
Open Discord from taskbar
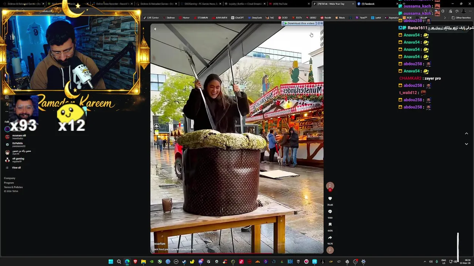[200, 262]
